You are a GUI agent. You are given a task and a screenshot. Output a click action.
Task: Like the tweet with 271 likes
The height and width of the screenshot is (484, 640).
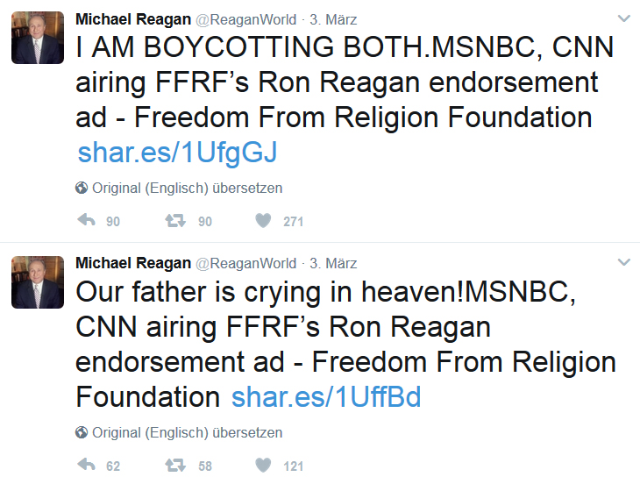263,220
